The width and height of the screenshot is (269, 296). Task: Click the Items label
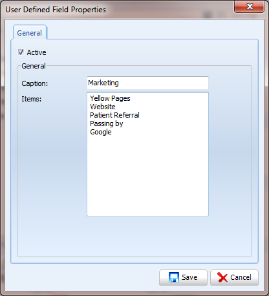(x=32, y=99)
